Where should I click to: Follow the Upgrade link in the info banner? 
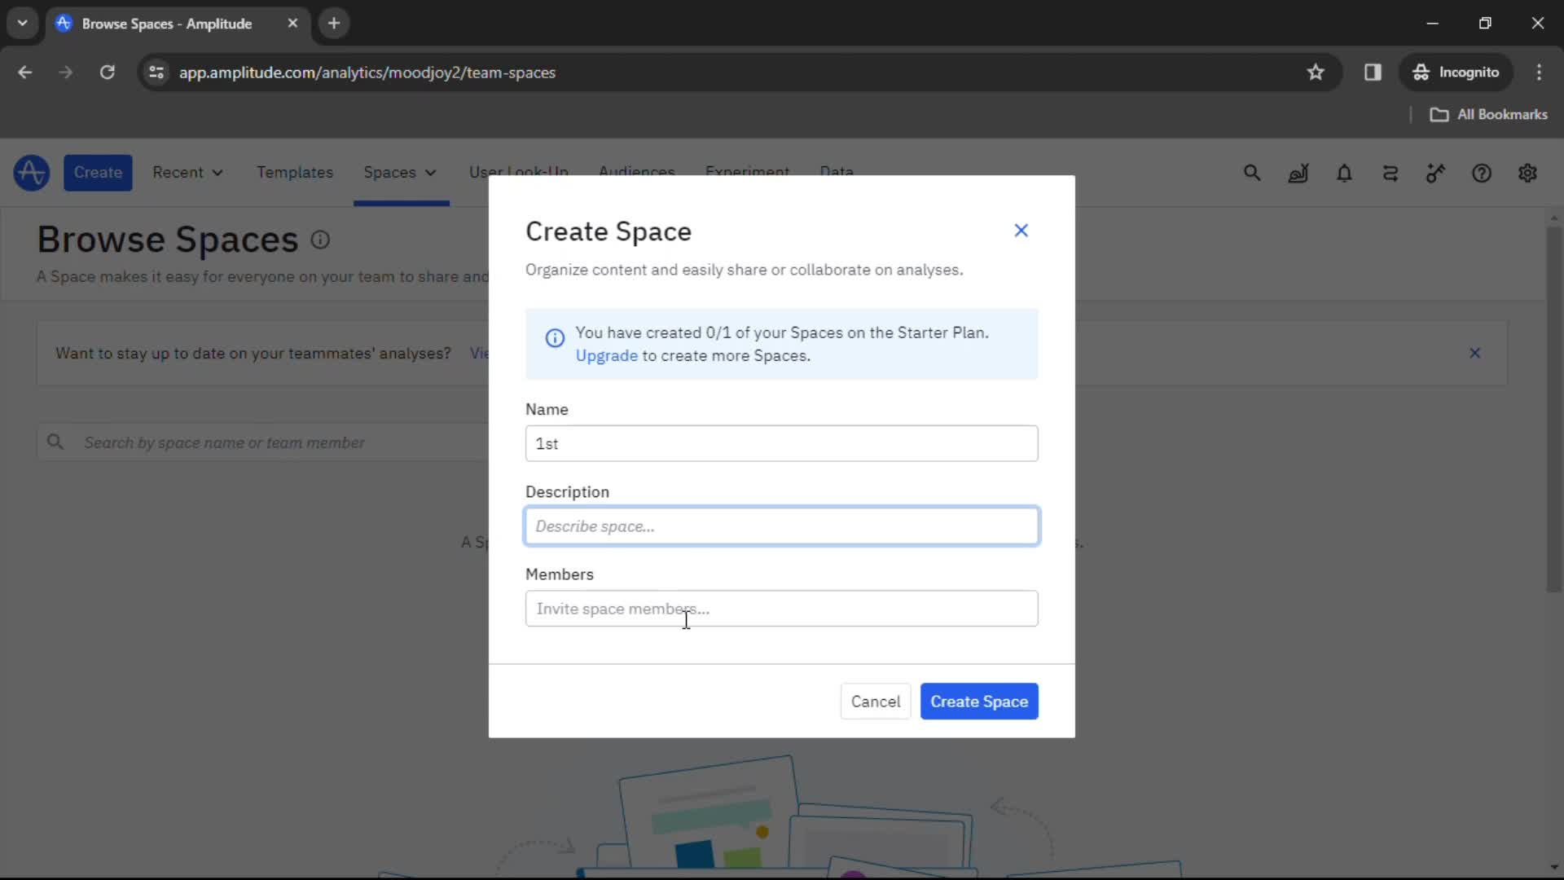(607, 356)
